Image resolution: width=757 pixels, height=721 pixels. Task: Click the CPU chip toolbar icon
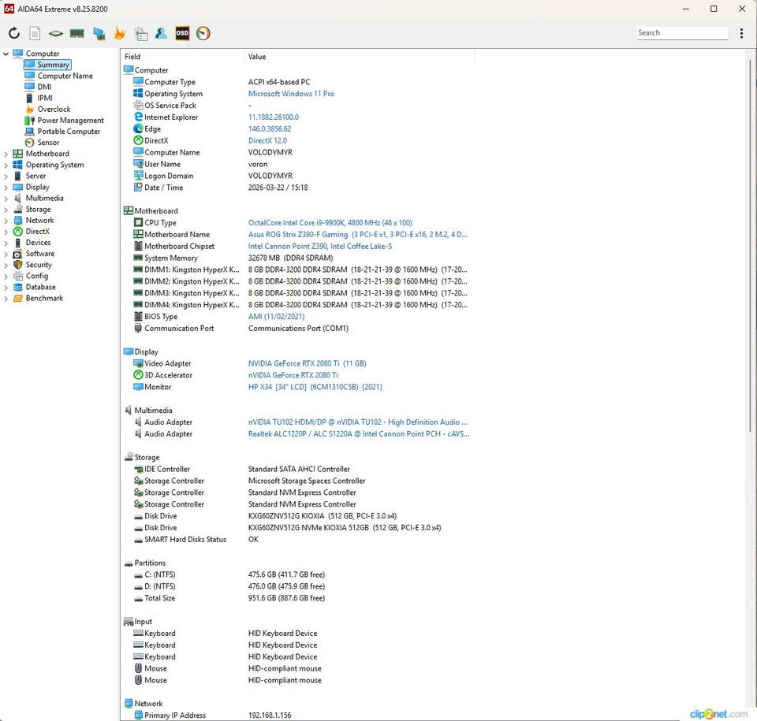click(56, 33)
